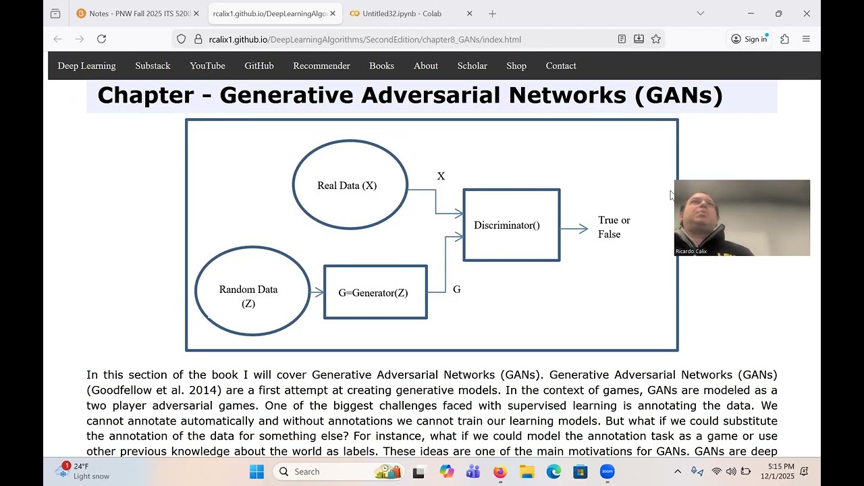
Task: Go to the Scholar link
Action: 473,65
